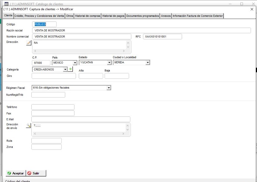Switch to the Historial de compras tab
The width and height of the screenshot is (257, 182).
click(x=88, y=16)
